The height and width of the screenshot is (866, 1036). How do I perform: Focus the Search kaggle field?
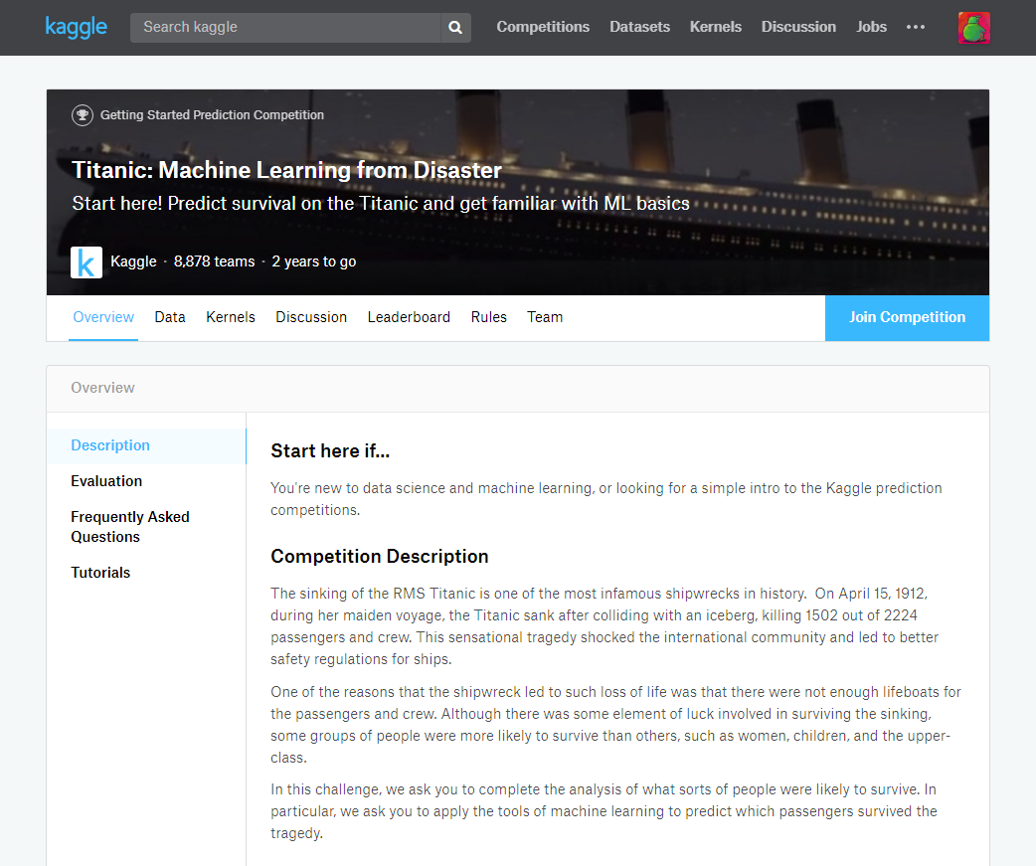click(x=285, y=27)
